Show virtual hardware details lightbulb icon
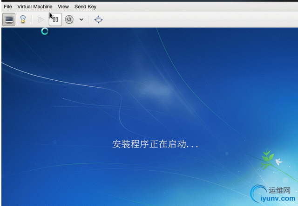The height and width of the screenshot is (206, 298). tap(23, 19)
